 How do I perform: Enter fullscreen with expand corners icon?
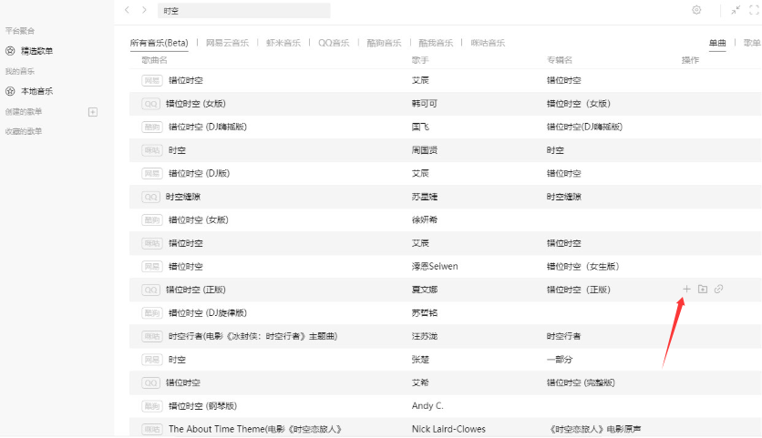(x=754, y=10)
